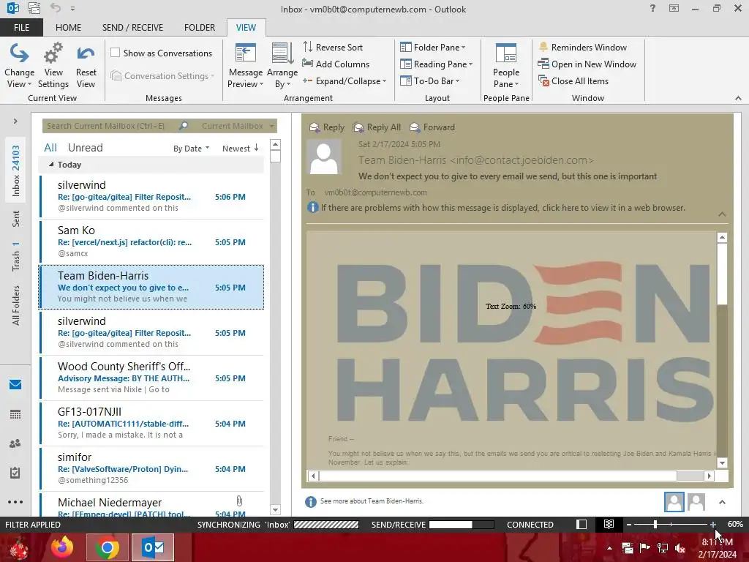Select the VIEW ribbon tab
Screen dimensions: 749x562
point(246,28)
